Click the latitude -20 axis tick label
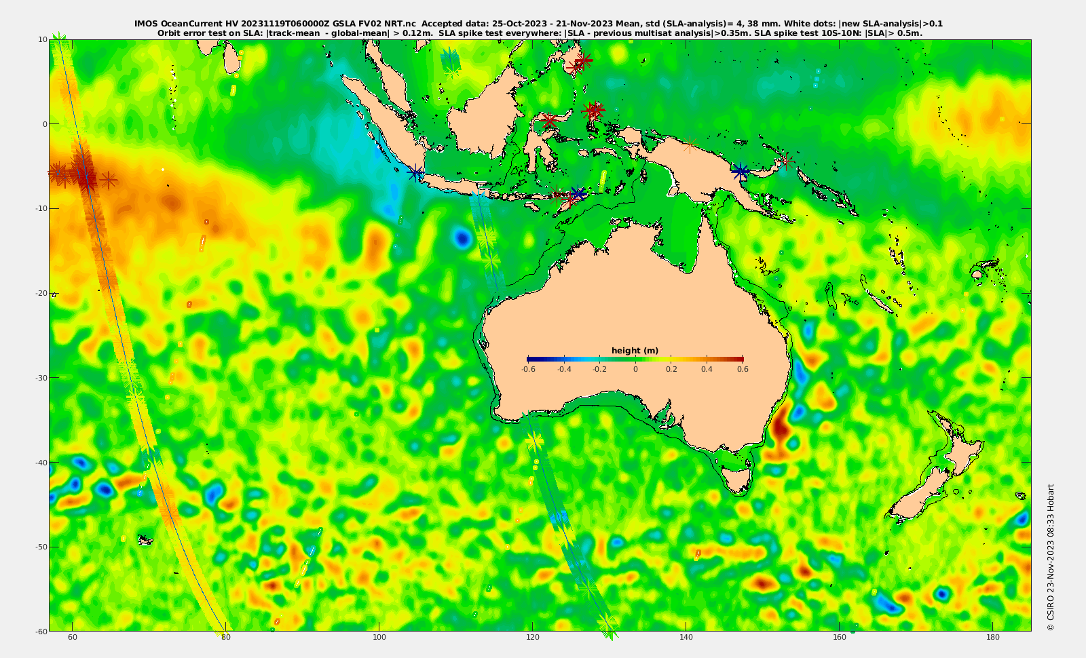Image resolution: width=1086 pixels, height=658 pixels. point(41,293)
